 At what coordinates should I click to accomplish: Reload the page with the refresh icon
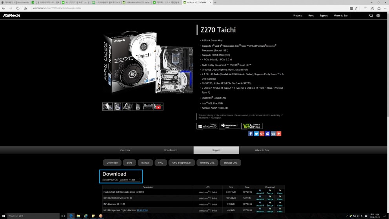coord(18,8)
